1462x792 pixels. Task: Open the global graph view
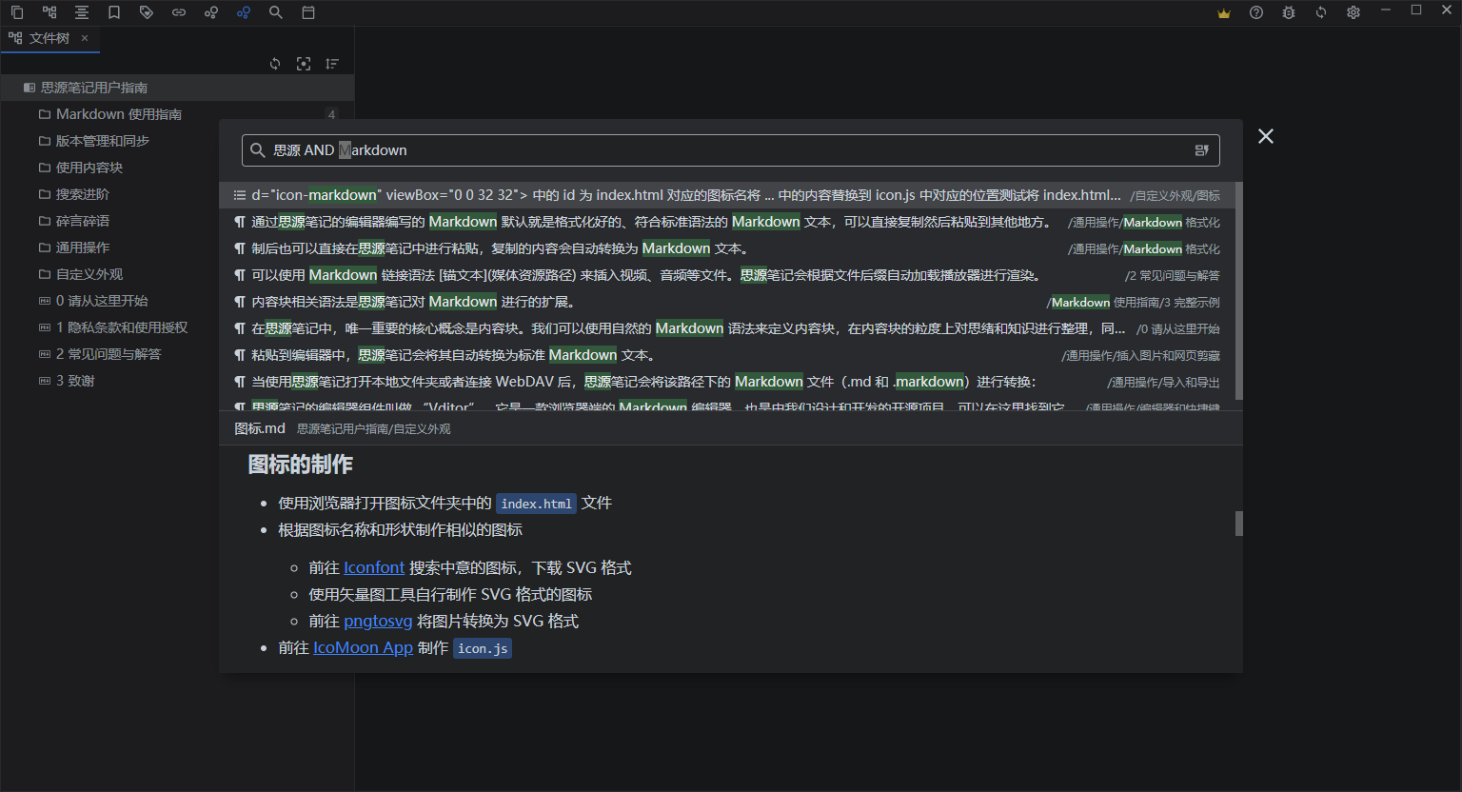244,12
